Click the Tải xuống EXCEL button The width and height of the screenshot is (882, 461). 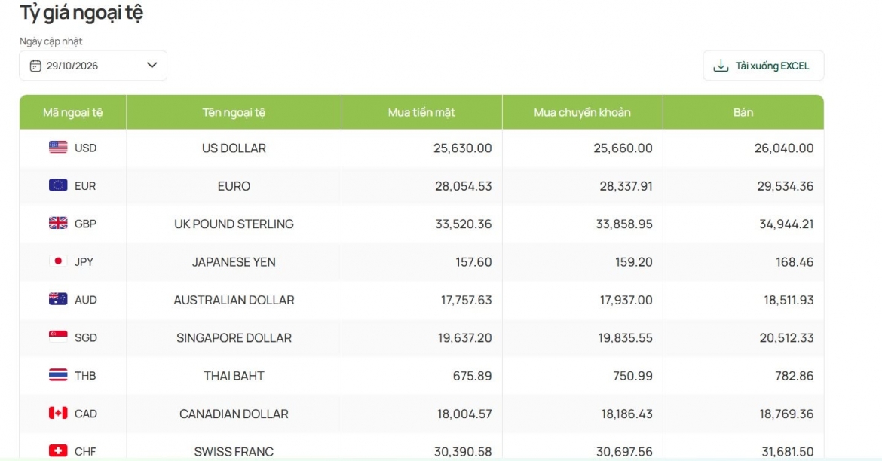click(764, 66)
